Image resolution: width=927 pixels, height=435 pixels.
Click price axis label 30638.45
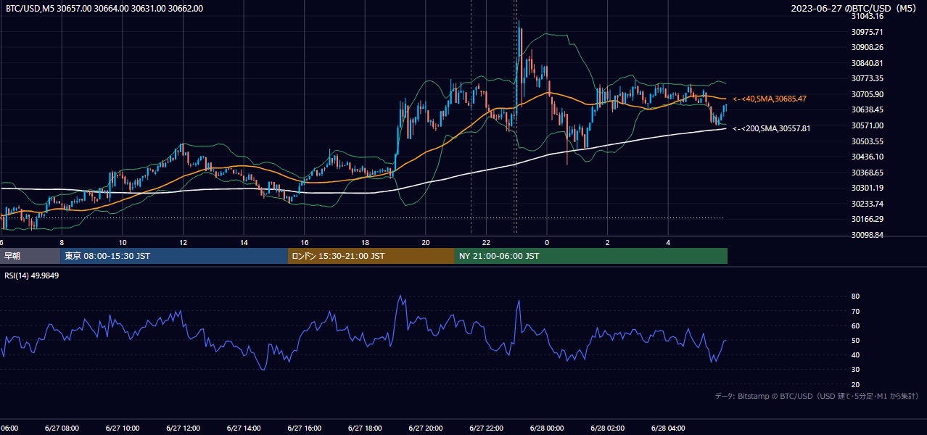point(868,109)
